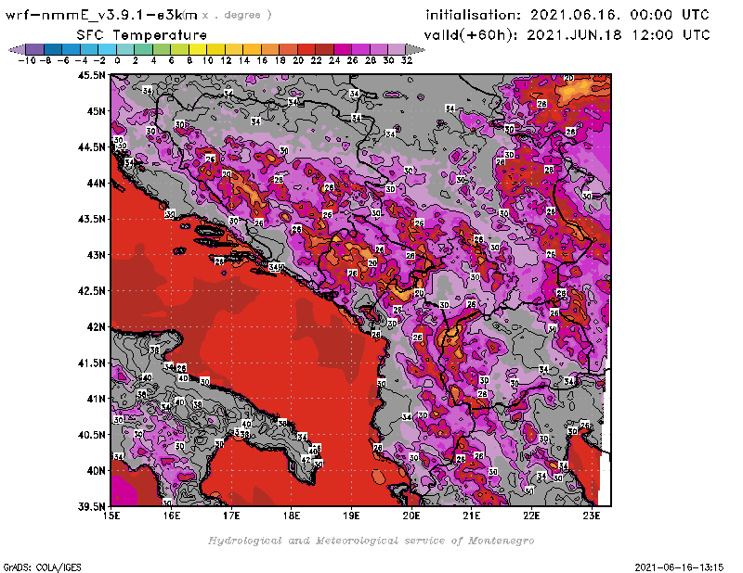Screen dimensions: 743x573
Task: Click the legend swatch between -8 and -6
Action: (x=53, y=49)
